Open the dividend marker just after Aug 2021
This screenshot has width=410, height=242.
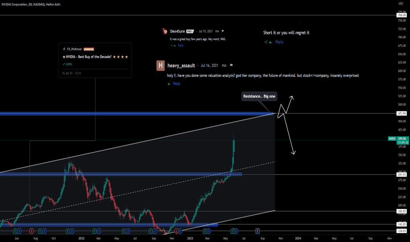44,231
